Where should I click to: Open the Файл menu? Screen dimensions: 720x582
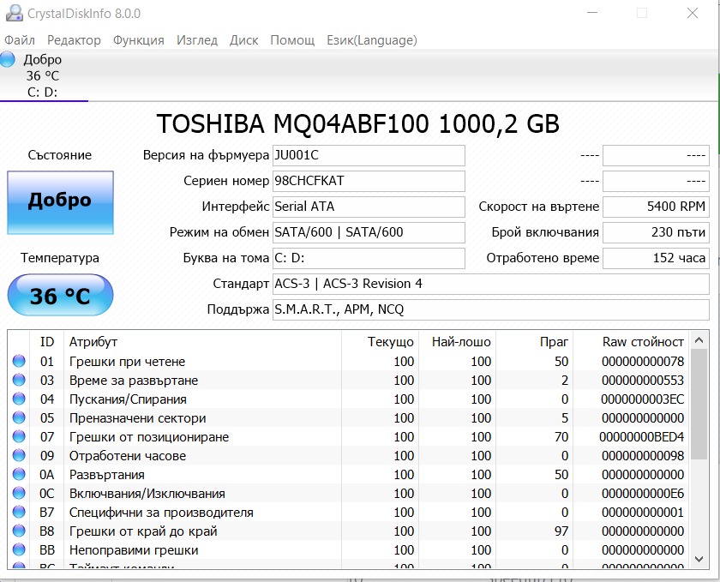(x=20, y=40)
